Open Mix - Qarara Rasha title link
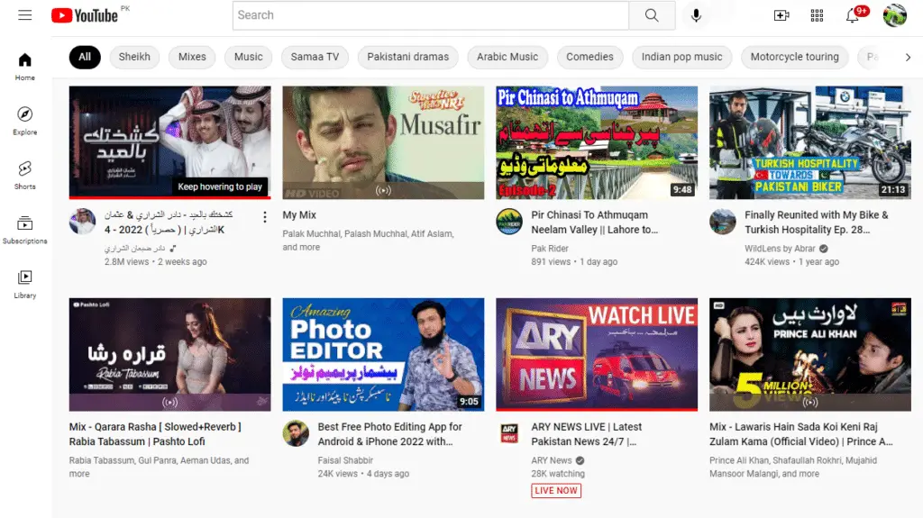 coord(155,434)
